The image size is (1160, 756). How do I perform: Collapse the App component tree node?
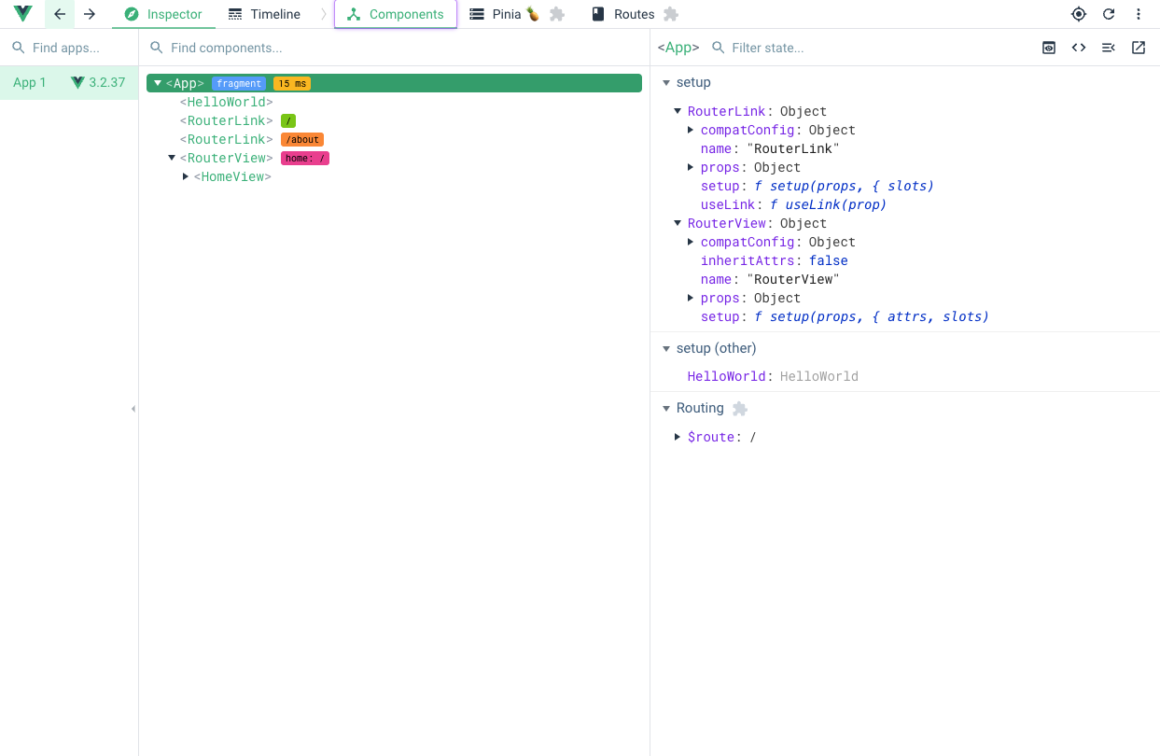tap(158, 83)
